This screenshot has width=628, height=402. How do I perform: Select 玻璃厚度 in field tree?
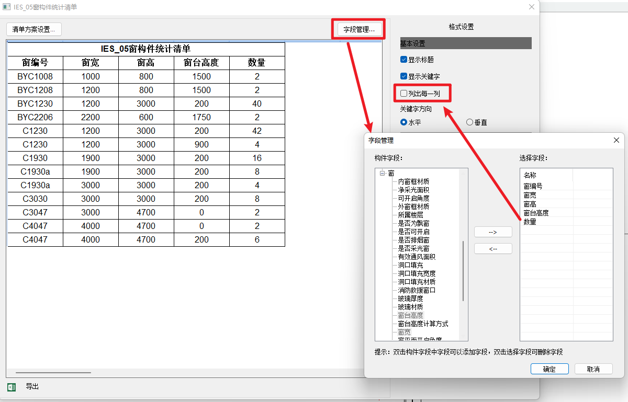click(x=410, y=298)
